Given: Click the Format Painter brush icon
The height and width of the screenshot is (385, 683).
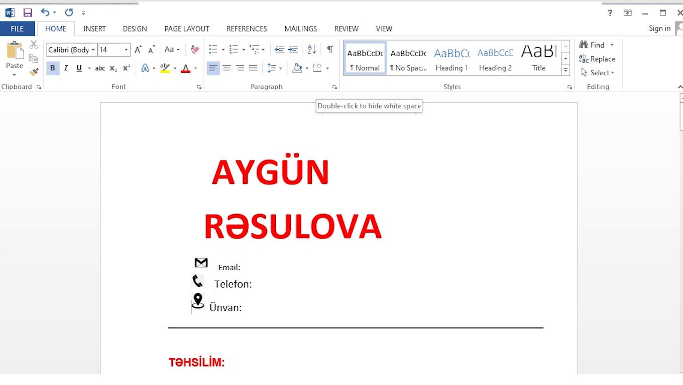Looking at the screenshot, I should pyautogui.click(x=34, y=72).
